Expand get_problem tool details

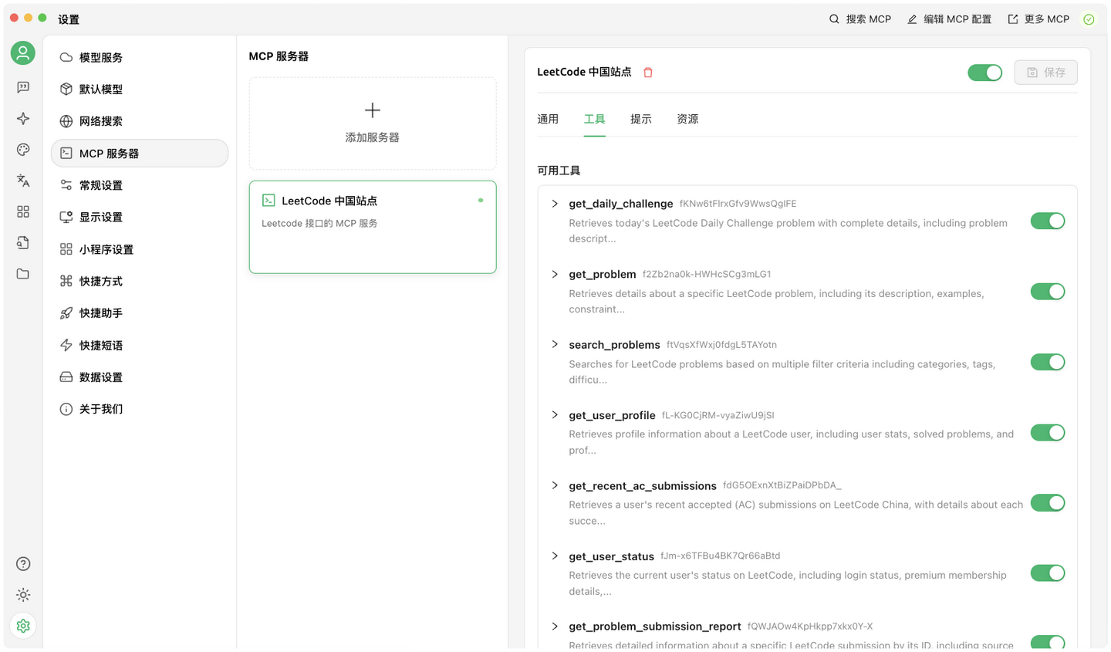555,274
